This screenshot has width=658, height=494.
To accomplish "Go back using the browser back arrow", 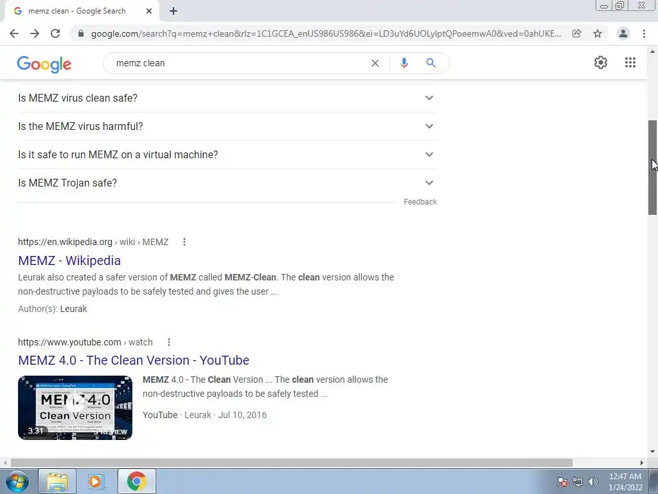I will (14, 33).
